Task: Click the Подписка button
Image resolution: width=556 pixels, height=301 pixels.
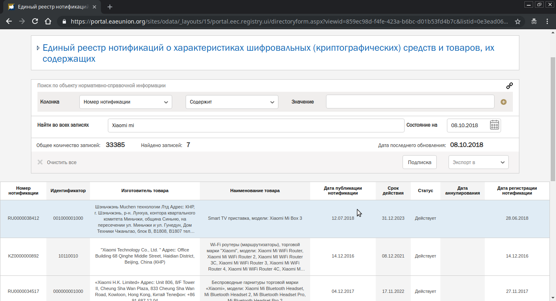Action: (419, 162)
